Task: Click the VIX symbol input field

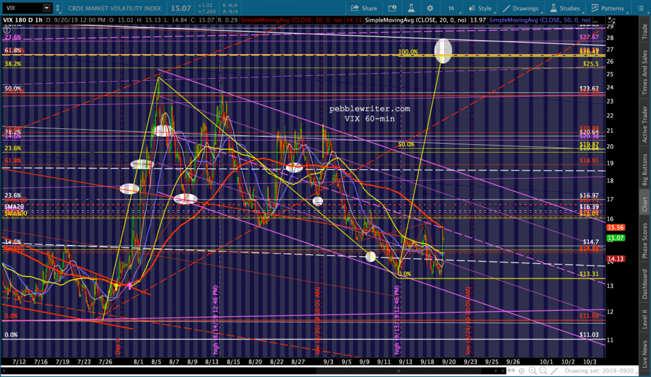Action: click(x=22, y=8)
